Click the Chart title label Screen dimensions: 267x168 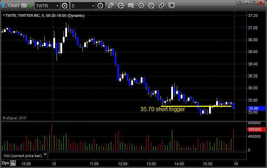[14, 6]
